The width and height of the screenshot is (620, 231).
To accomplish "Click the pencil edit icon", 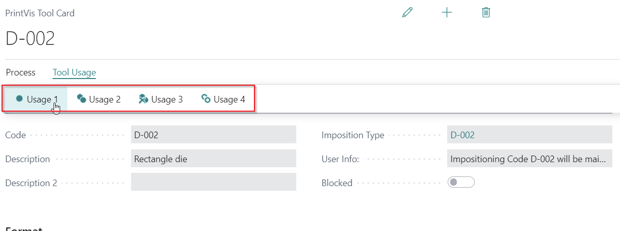I will 407,13.
